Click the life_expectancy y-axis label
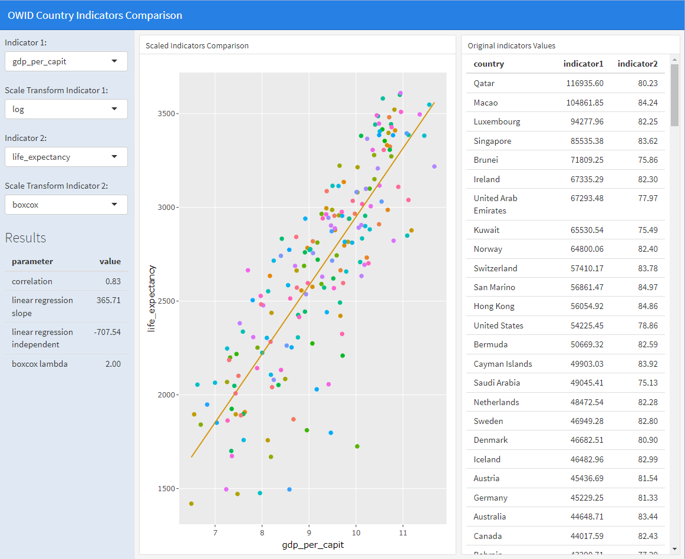The height and width of the screenshot is (559, 685). (152, 298)
